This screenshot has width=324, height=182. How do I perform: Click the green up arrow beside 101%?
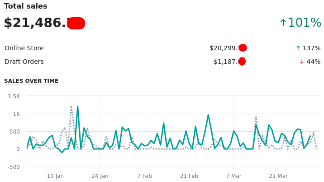pyautogui.click(x=283, y=23)
